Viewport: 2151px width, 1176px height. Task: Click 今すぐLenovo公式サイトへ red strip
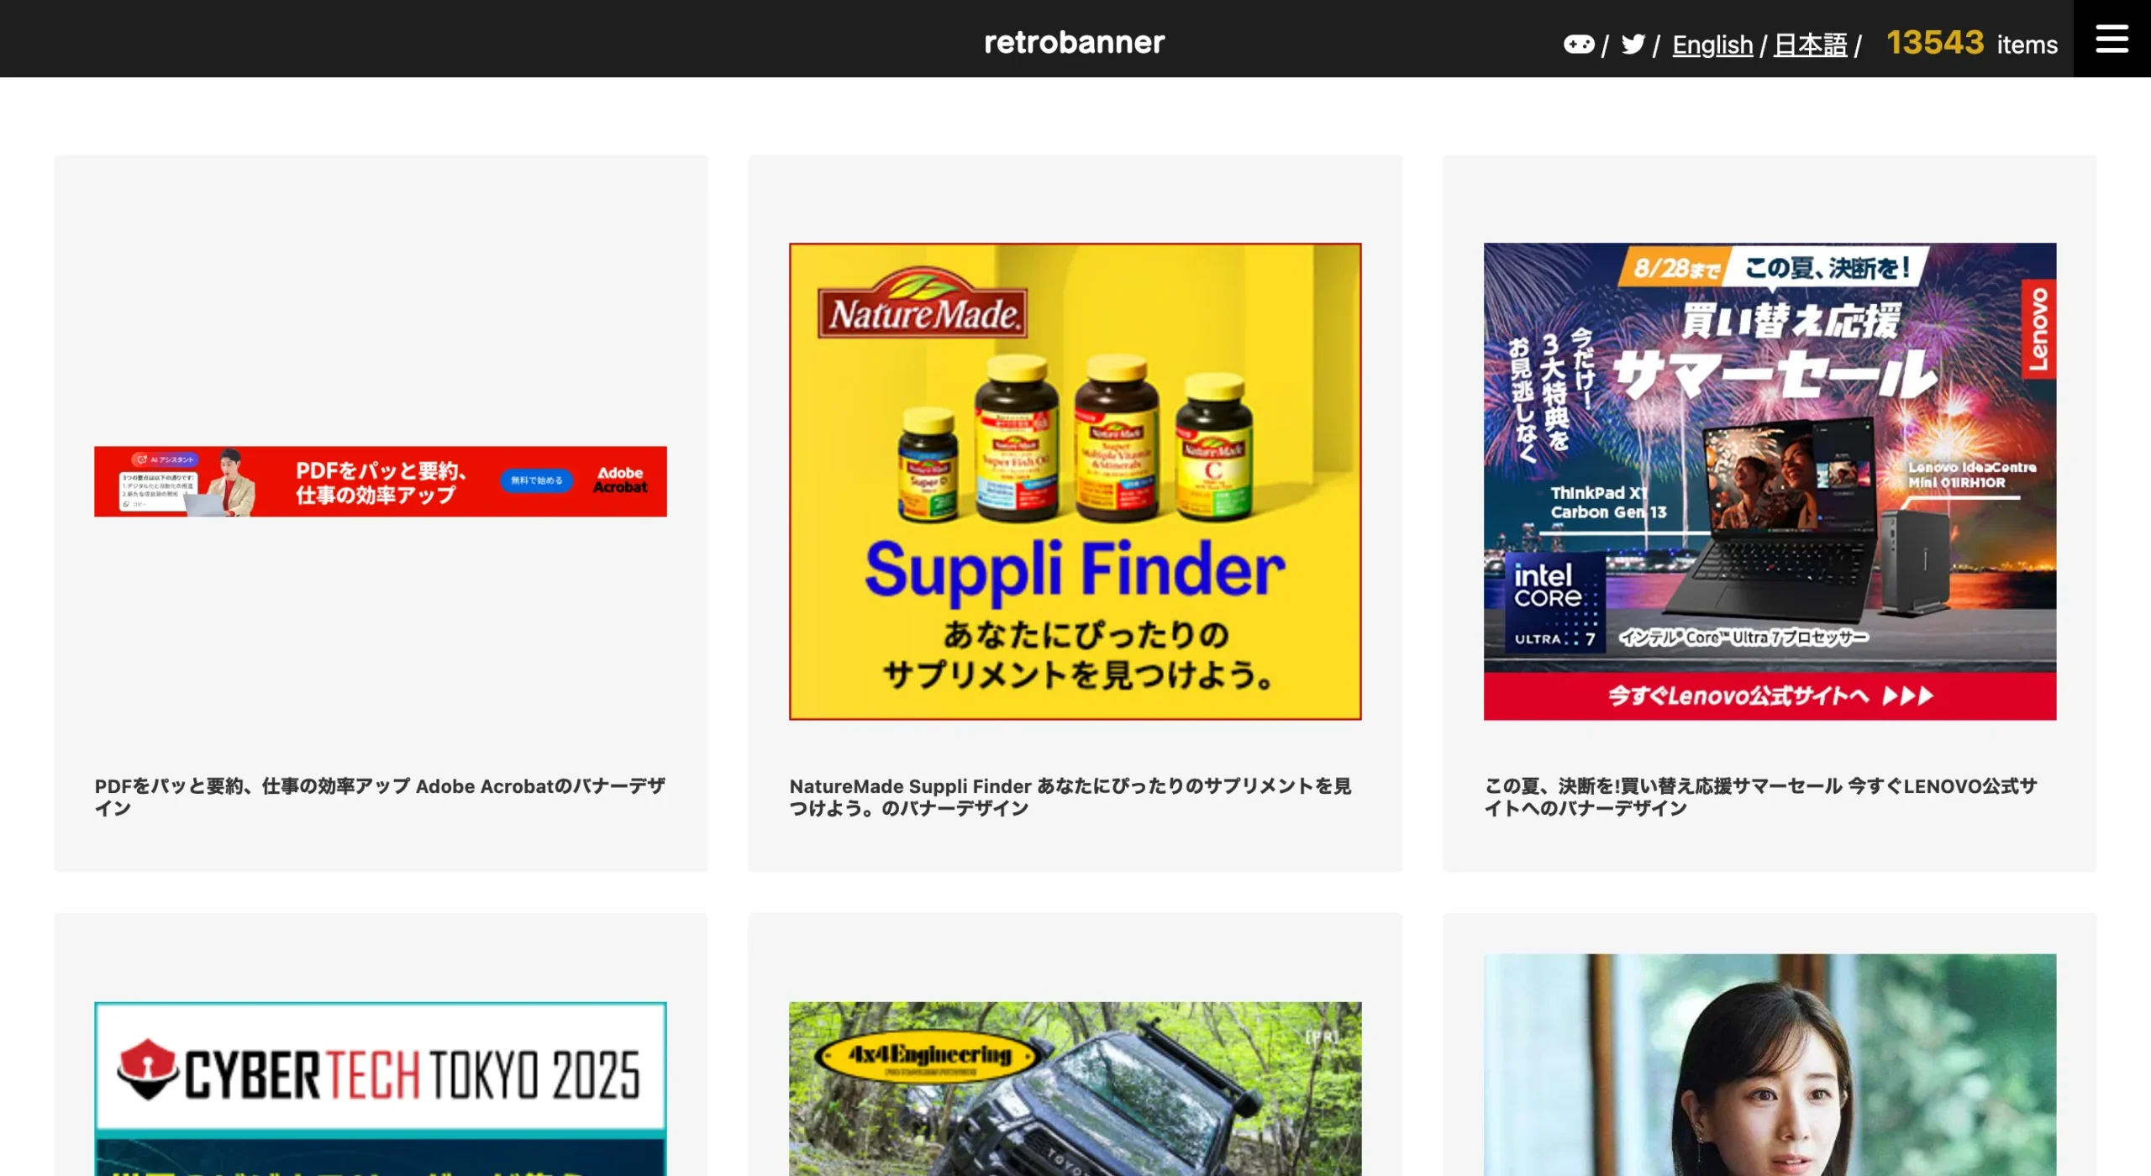pos(1770,696)
